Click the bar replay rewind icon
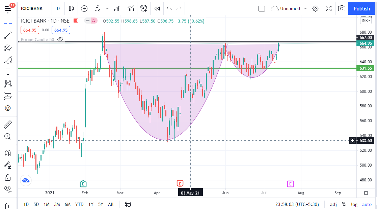Viewport: 377px width, 209px height. coord(157,8)
